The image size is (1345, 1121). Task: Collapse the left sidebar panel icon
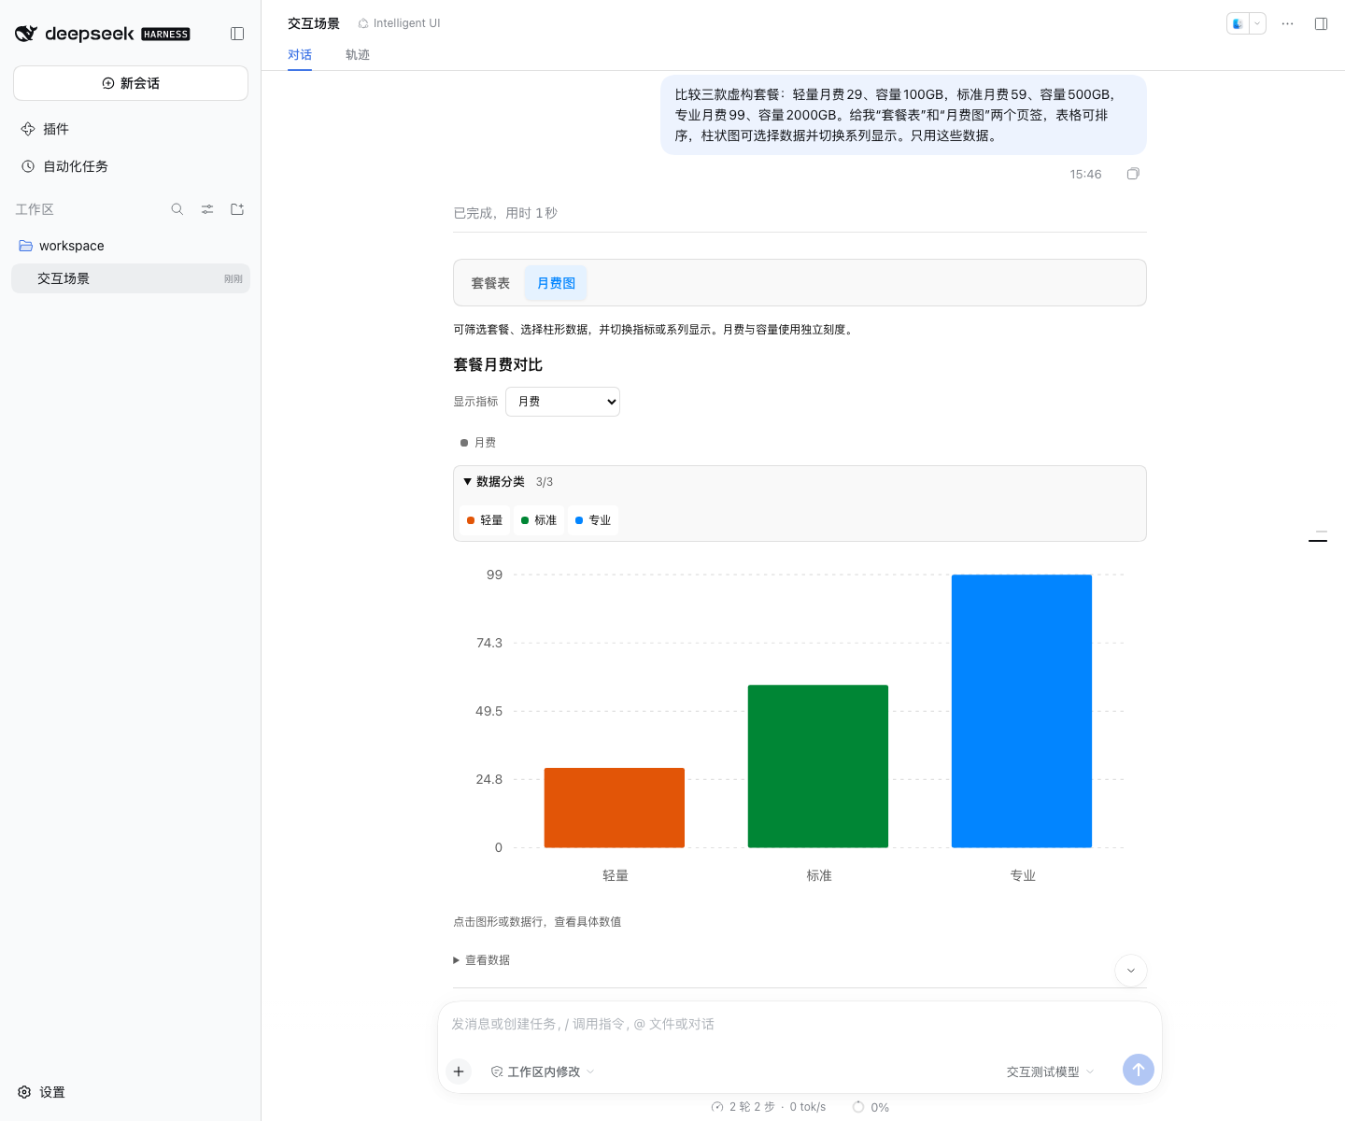tap(237, 34)
